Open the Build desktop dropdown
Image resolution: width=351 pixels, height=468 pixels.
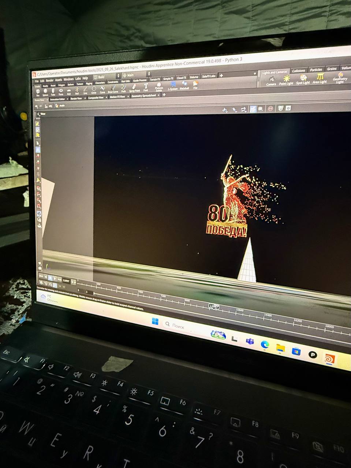tap(107, 76)
